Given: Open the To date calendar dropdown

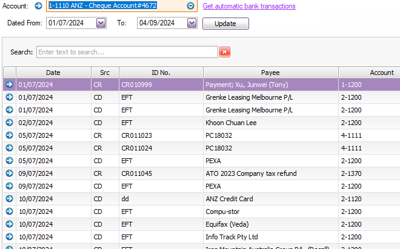Looking at the screenshot, I should click(x=192, y=23).
